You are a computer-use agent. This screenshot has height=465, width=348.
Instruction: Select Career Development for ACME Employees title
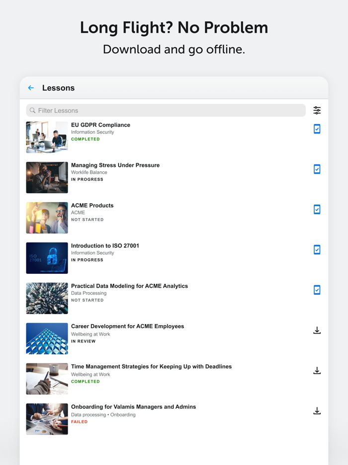pos(127,326)
